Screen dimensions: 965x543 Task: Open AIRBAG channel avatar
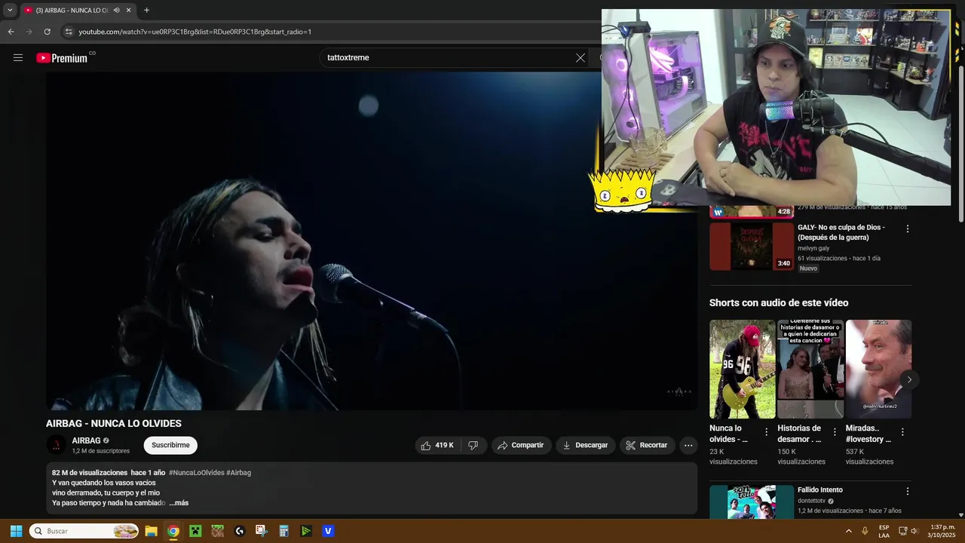coord(57,445)
